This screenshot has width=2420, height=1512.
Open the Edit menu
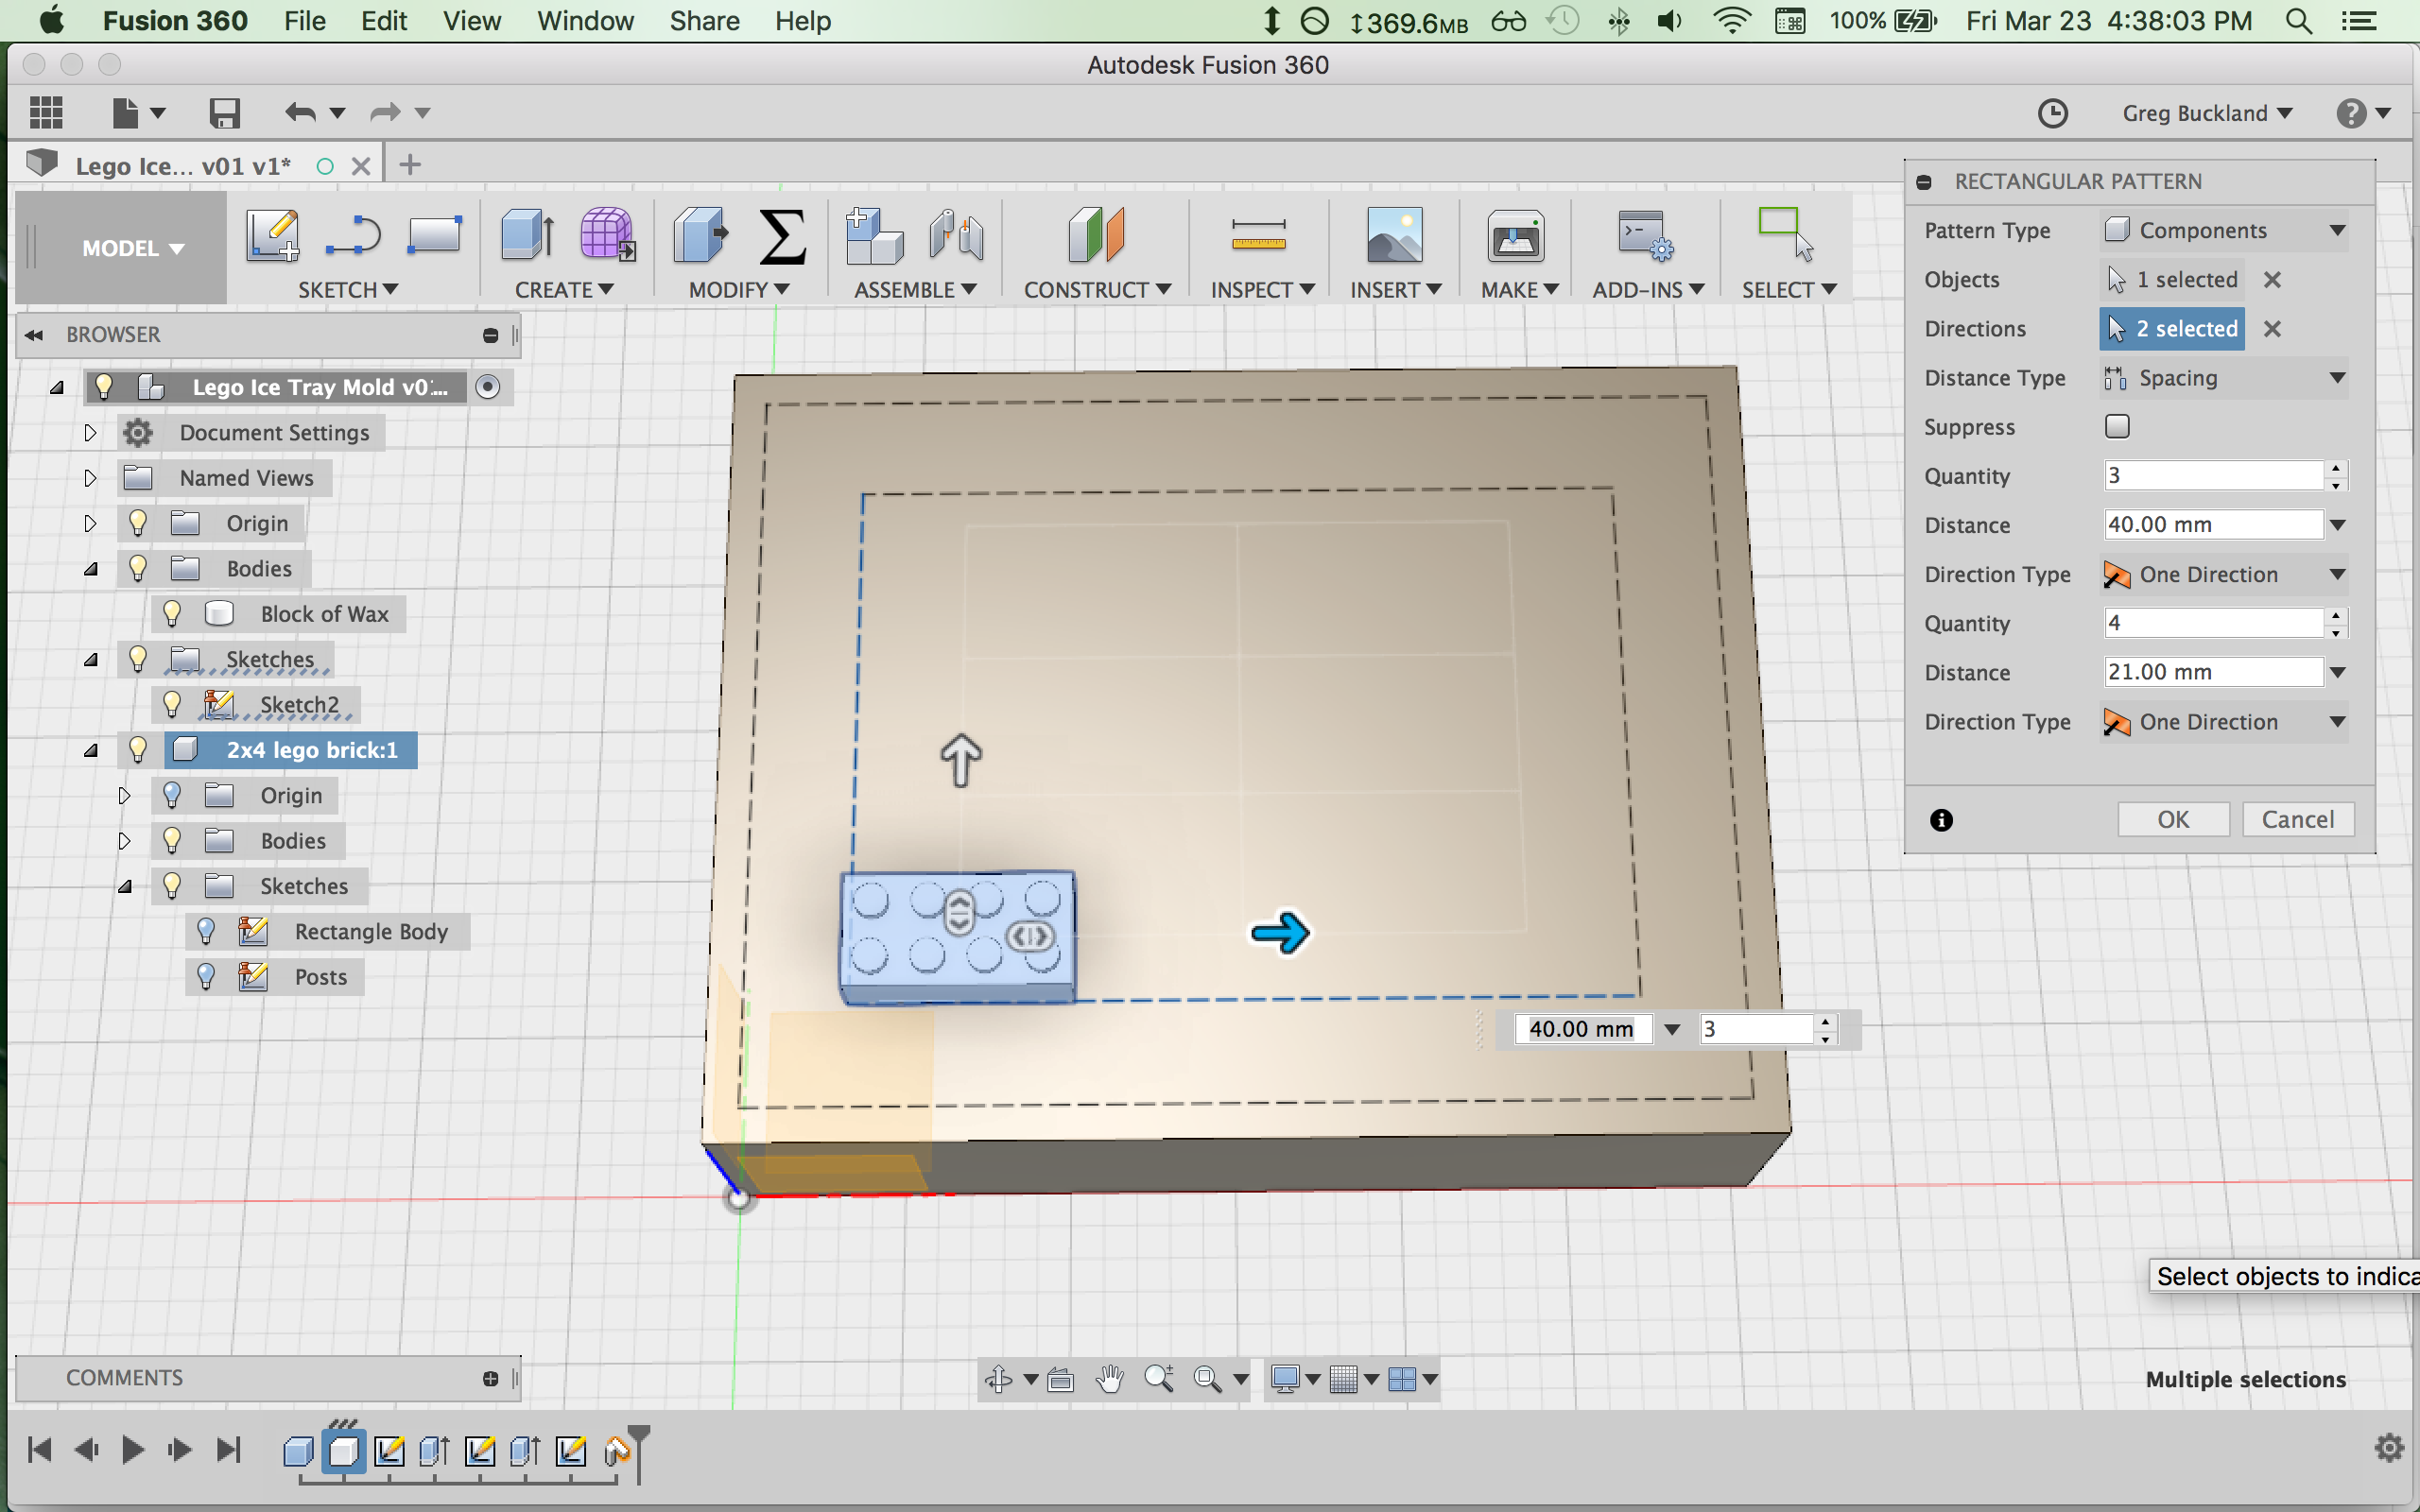(384, 21)
